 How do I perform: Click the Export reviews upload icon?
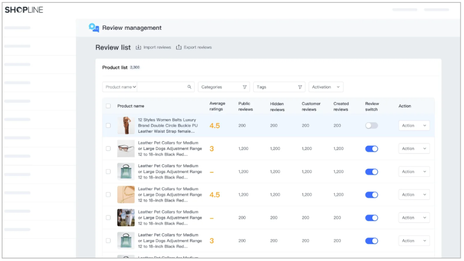click(179, 47)
